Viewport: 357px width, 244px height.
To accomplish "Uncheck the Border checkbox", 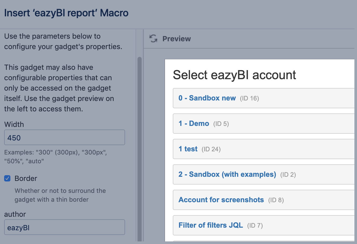I will [x=8, y=178].
